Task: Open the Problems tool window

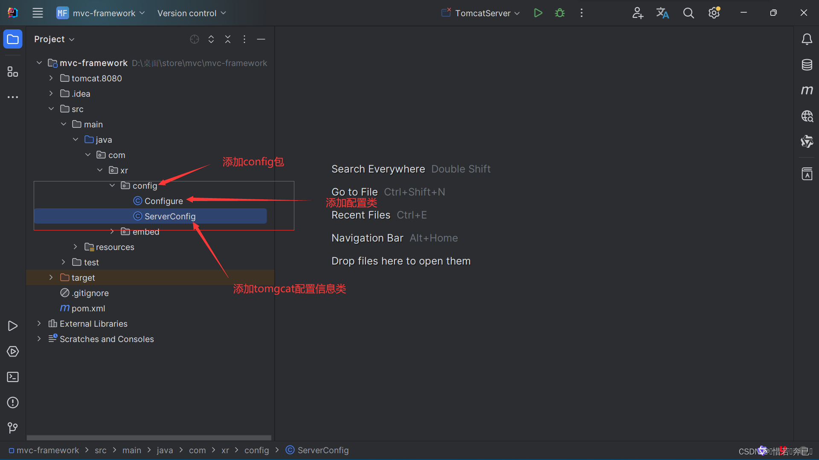Action: [x=13, y=402]
